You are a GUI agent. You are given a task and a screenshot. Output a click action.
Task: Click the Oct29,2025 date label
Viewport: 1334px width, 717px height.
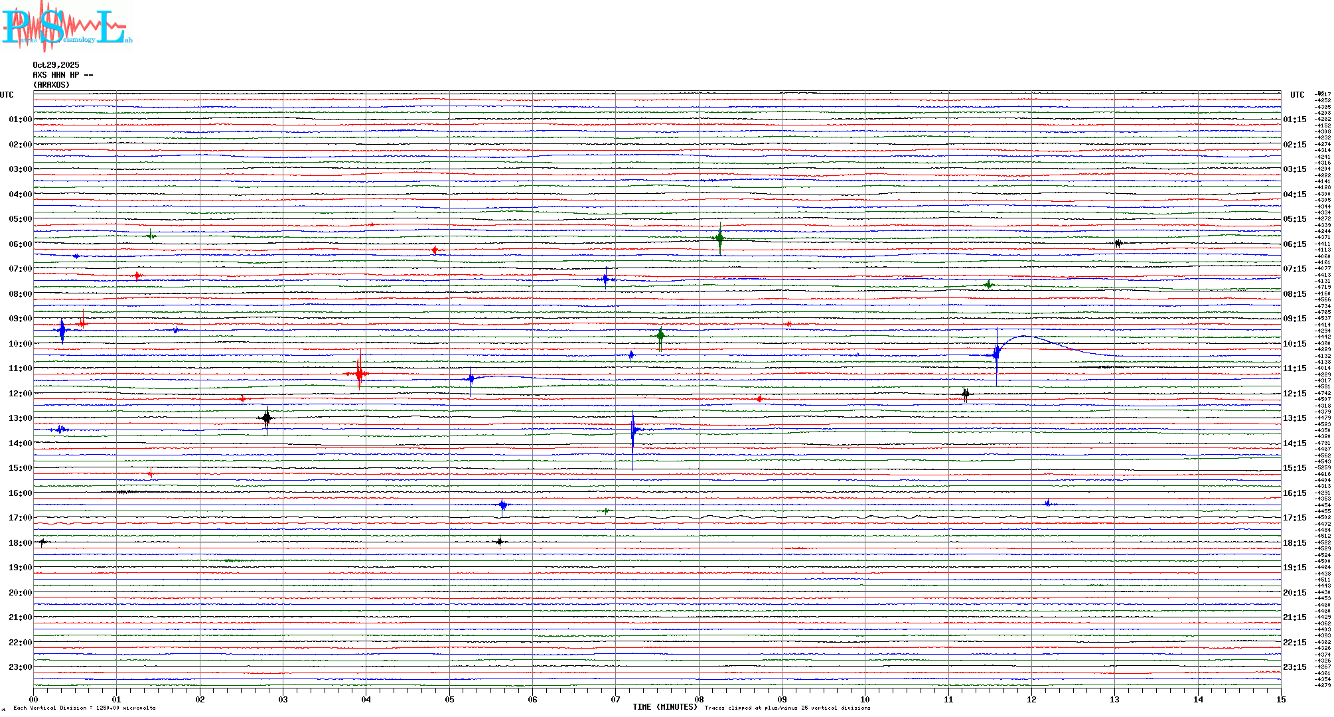pos(56,65)
